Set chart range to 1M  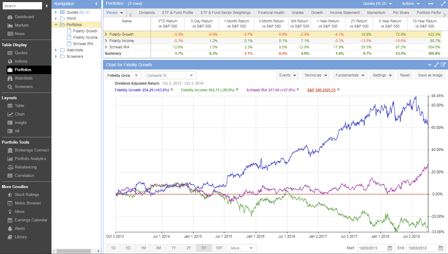click(x=143, y=248)
